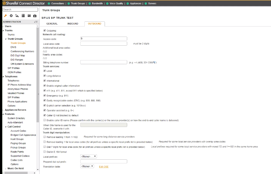The height and width of the screenshot is (174, 271).
Task: Collapse the Trunk Groups tree node
Action: click(6, 39)
